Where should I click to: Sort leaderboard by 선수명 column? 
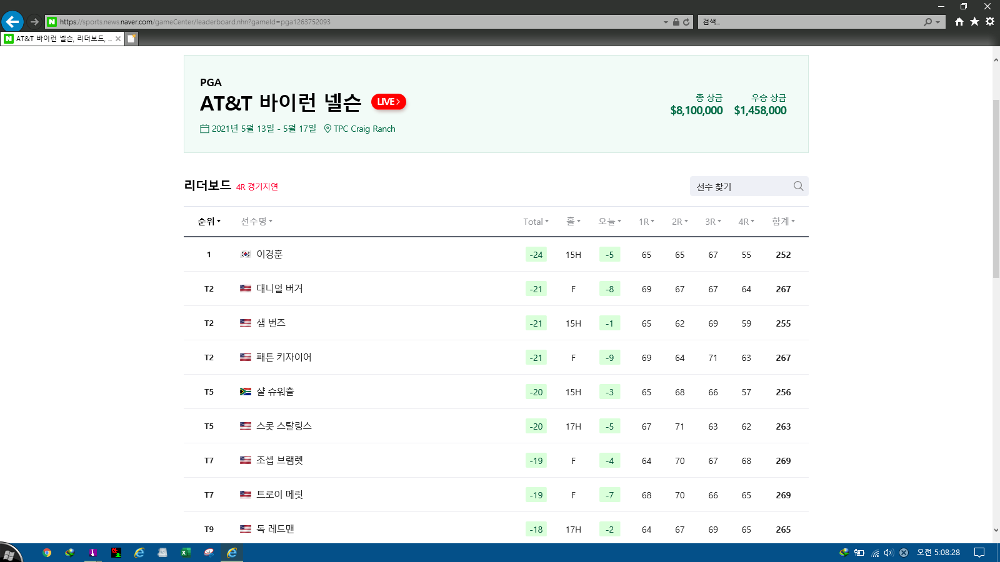[257, 222]
